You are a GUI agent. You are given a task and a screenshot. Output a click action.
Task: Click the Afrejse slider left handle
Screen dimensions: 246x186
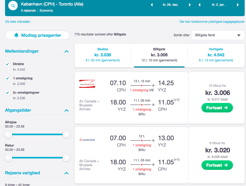click(x=8, y=134)
